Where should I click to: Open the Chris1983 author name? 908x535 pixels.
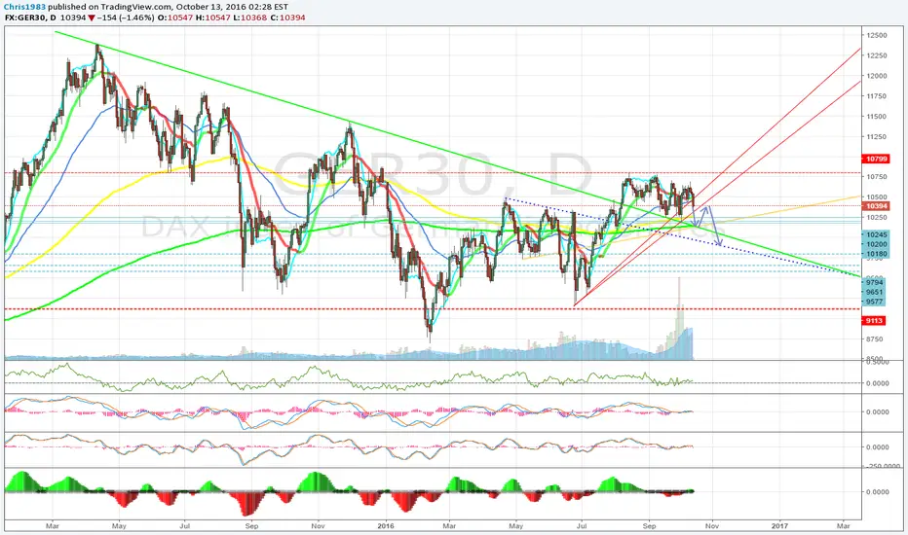tap(25, 7)
